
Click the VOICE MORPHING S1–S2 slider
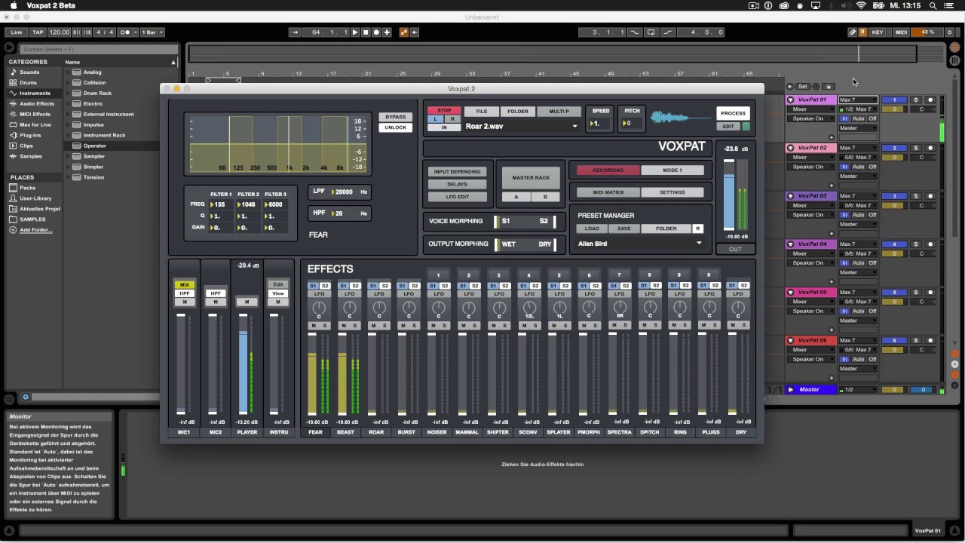[x=525, y=222]
